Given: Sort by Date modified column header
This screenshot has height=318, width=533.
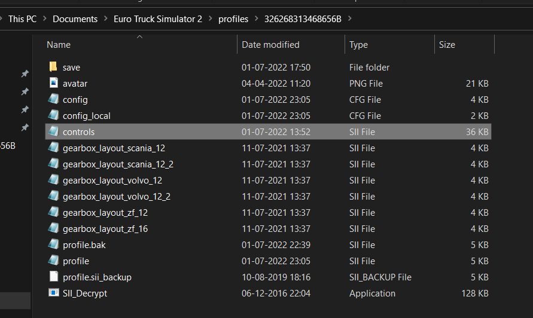Looking at the screenshot, I should [270, 45].
